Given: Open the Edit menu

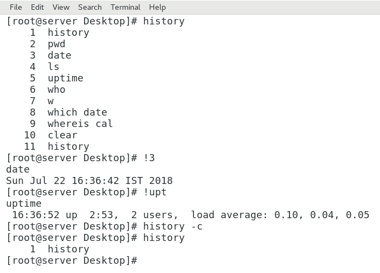Looking at the screenshot, I should [x=37, y=7].
